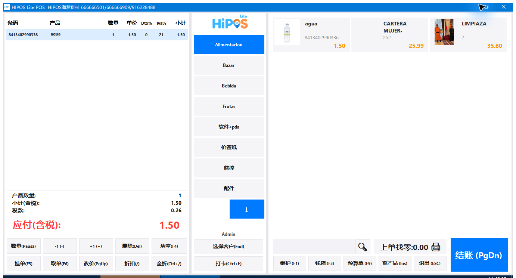Open the CARTERA MUJER product card
This screenshot has width=516, height=278.
389,34
